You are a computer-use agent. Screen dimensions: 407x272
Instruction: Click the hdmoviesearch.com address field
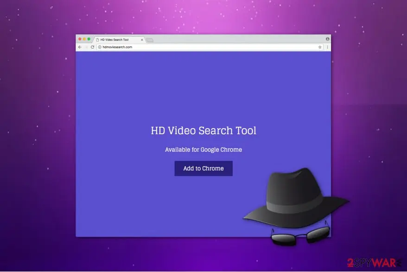click(x=210, y=47)
